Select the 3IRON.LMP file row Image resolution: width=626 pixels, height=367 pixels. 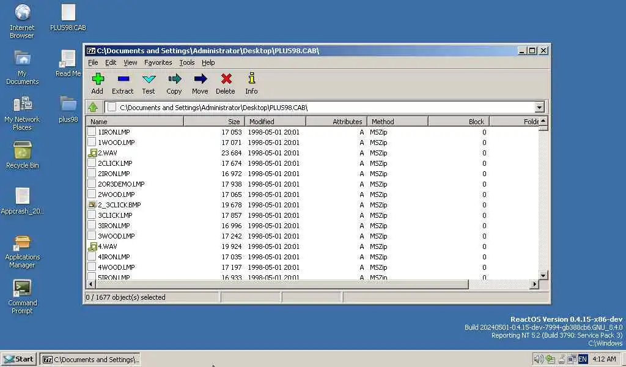coord(312,226)
